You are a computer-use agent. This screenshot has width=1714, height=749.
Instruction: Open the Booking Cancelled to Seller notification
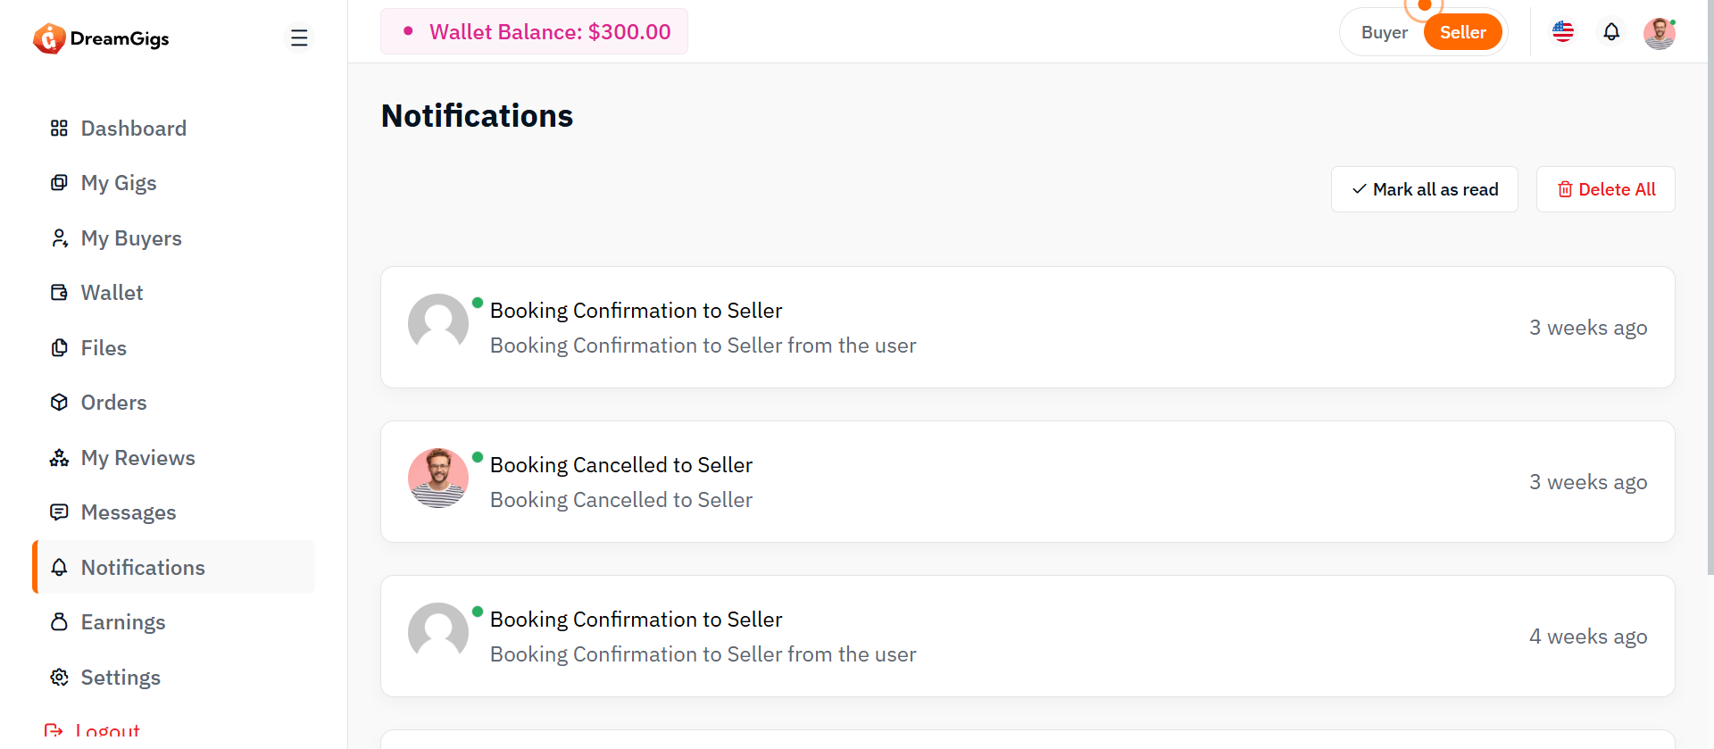pyautogui.click(x=621, y=465)
